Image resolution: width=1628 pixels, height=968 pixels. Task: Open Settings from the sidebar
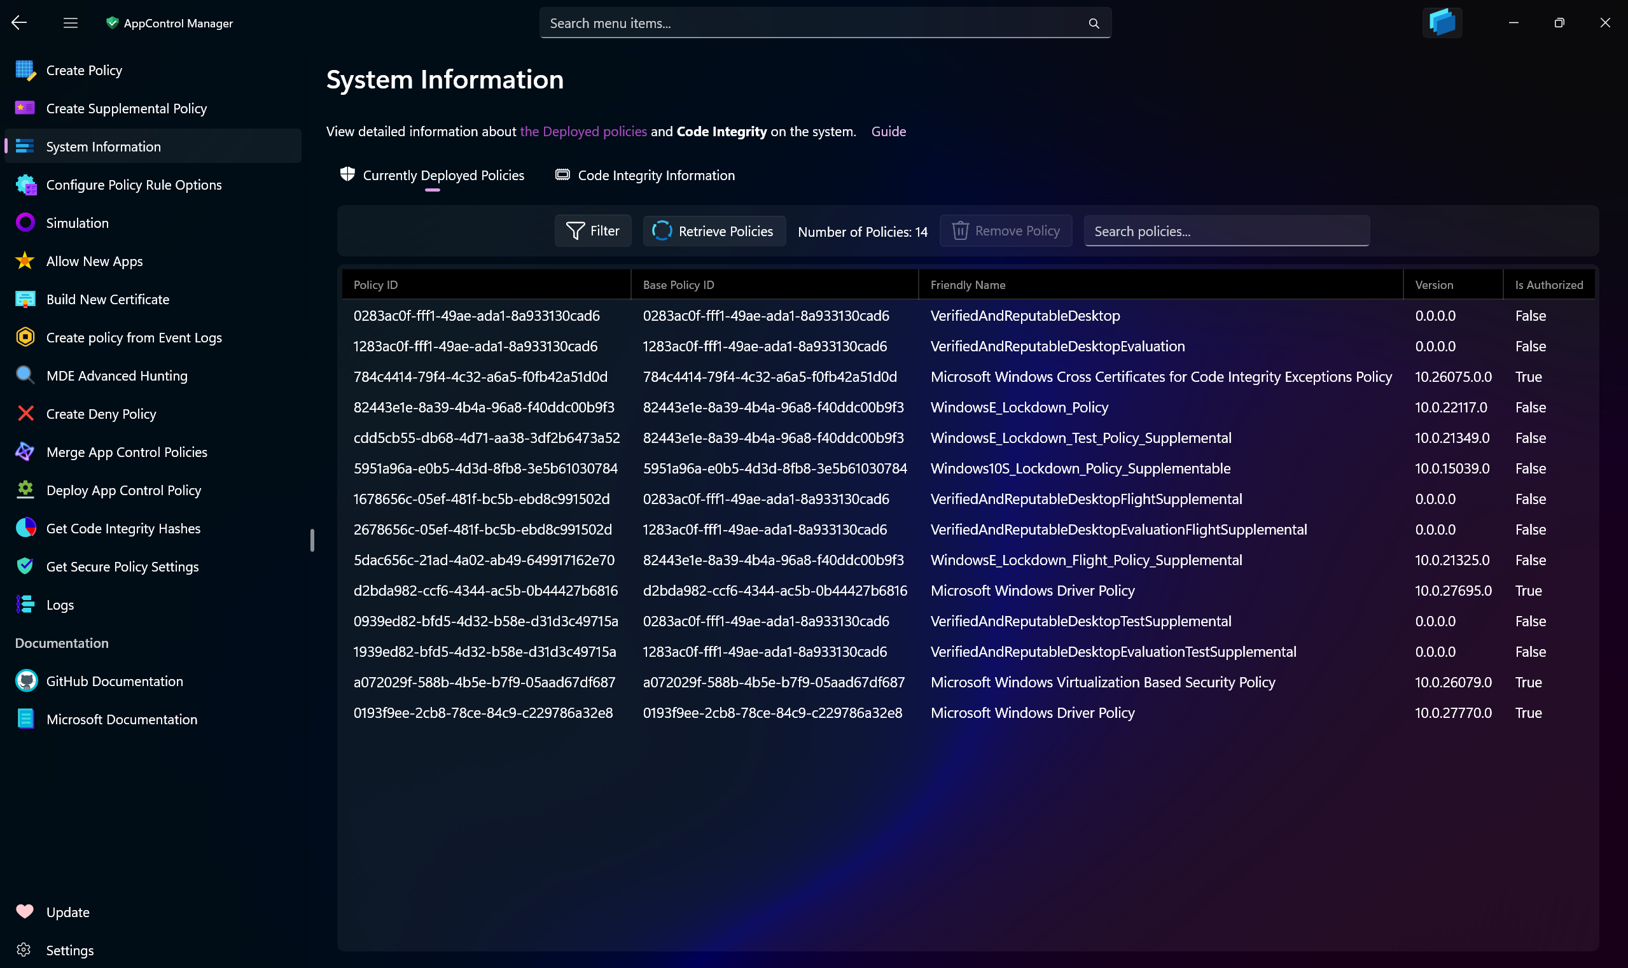click(69, 950)
